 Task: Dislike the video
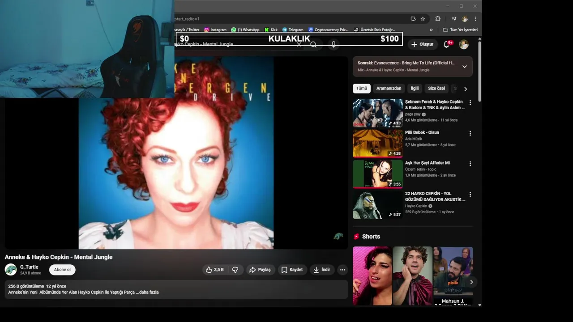coord(235,270)
